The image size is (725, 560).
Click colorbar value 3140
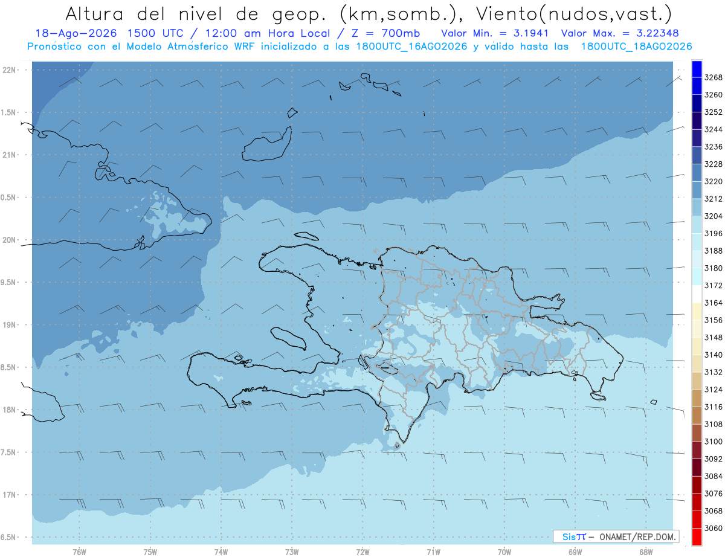[x=714, y=355]
